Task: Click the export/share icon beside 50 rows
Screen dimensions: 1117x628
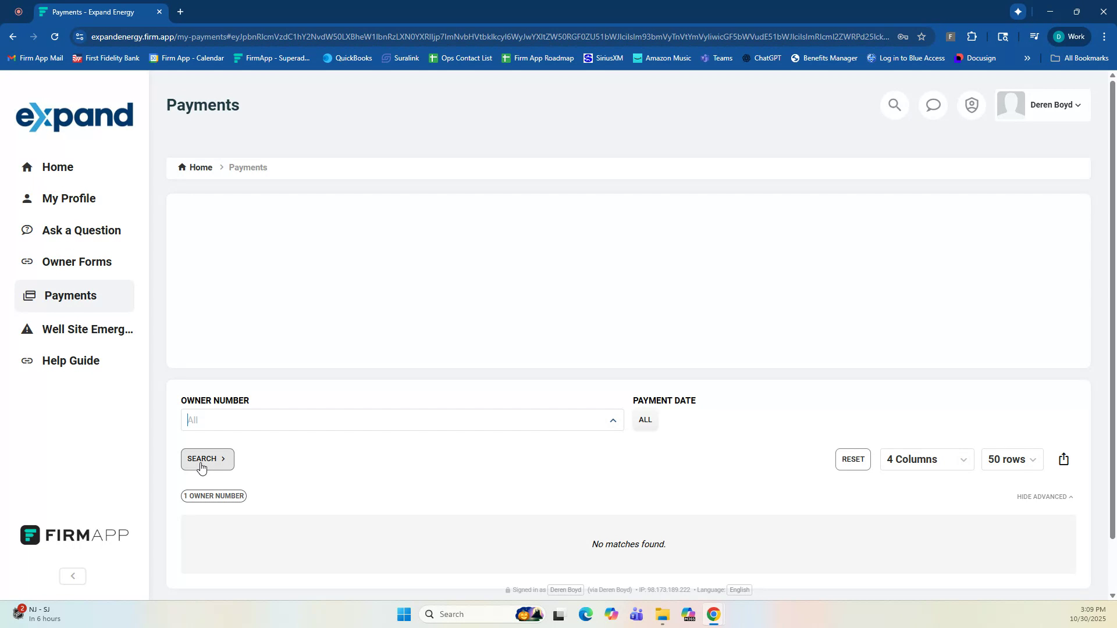Action: (x=1064, y=459)
